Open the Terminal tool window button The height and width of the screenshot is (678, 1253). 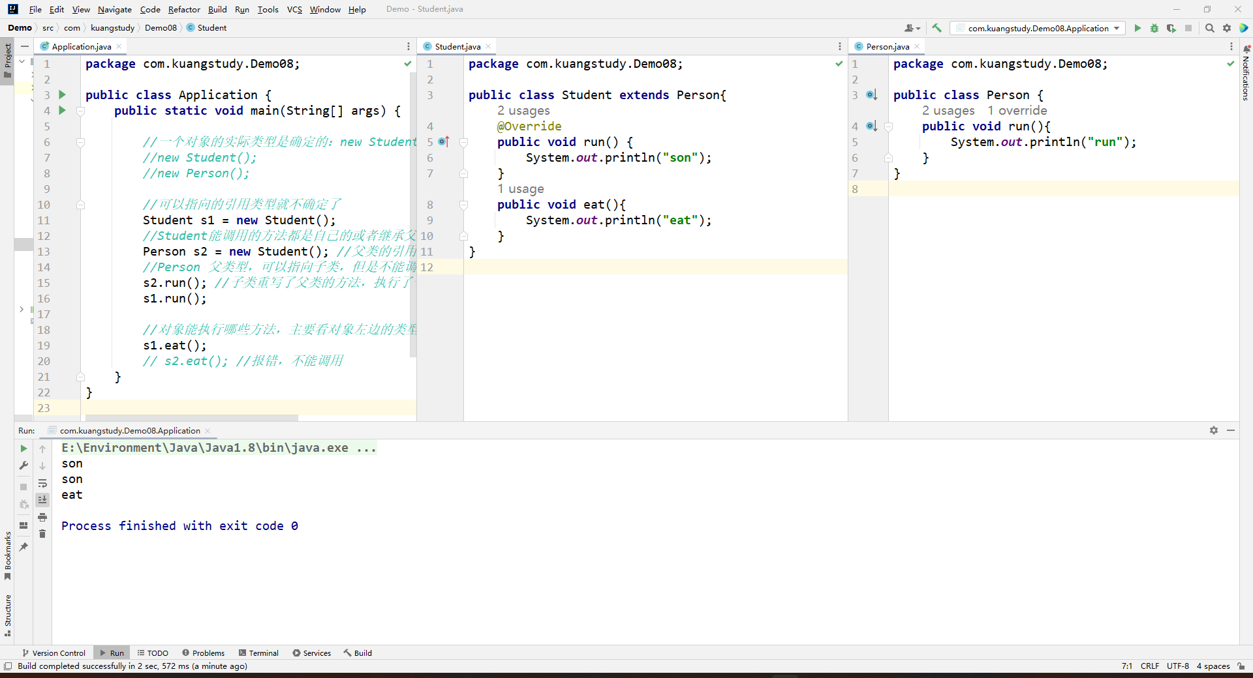[258, 653]
